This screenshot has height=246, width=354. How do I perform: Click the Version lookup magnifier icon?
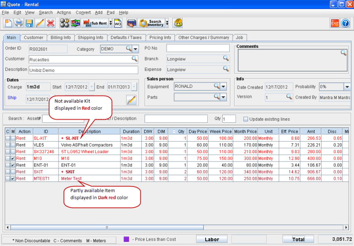point(289,97)
